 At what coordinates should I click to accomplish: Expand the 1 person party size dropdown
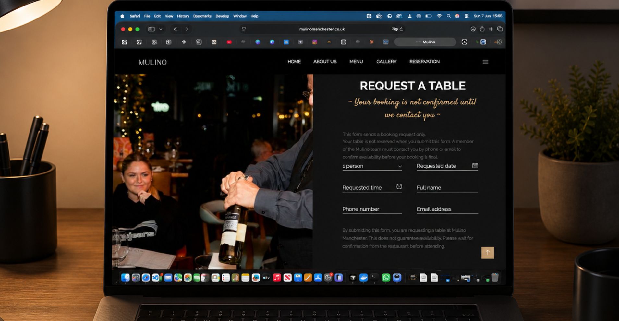point(372,166)
